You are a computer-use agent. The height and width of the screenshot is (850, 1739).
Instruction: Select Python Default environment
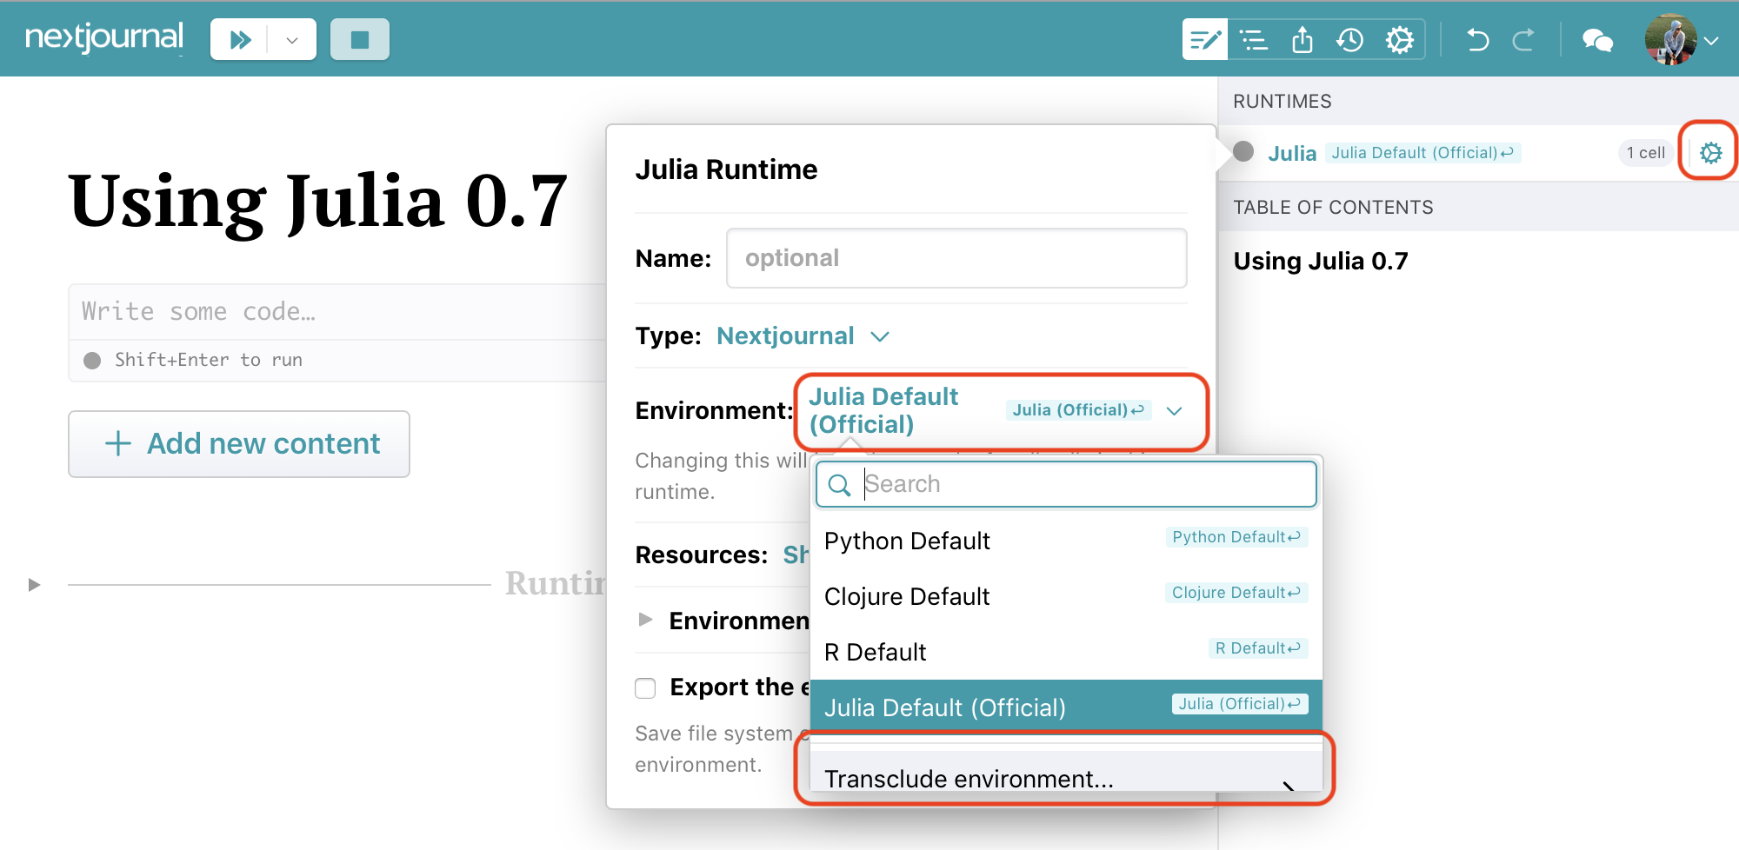click(1066, 541)
